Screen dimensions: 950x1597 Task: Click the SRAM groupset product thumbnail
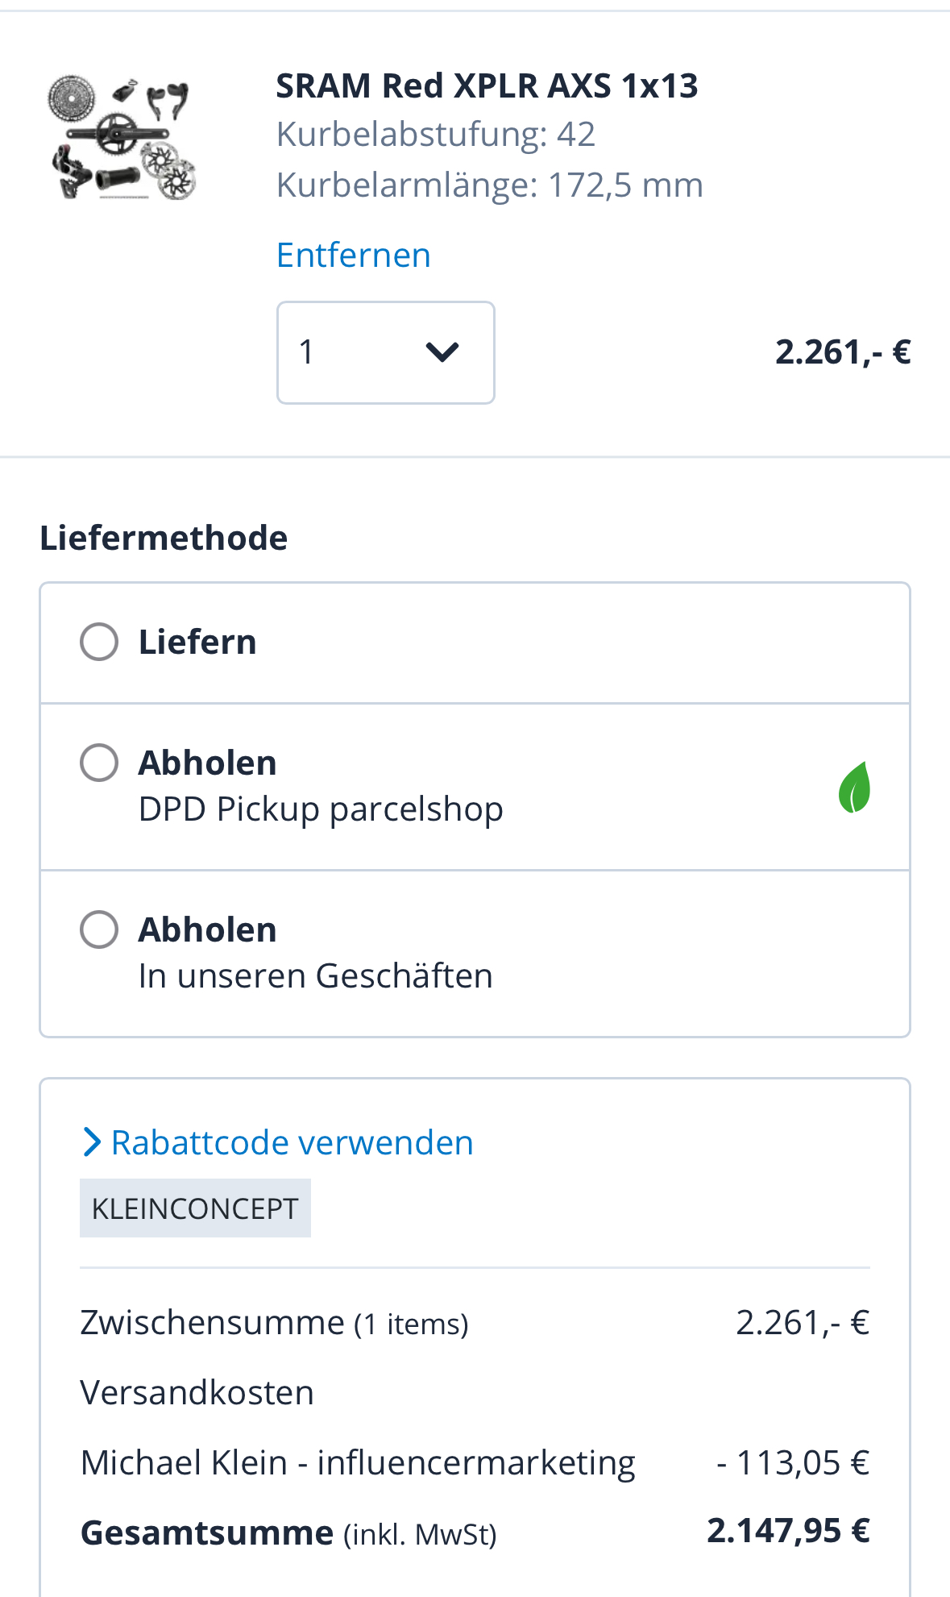coord(122,137)
